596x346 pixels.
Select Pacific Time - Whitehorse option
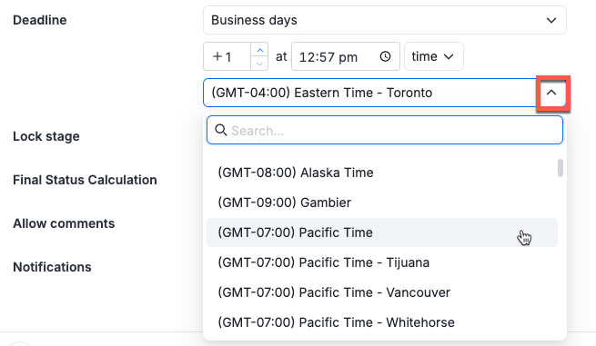click(382, 322)
